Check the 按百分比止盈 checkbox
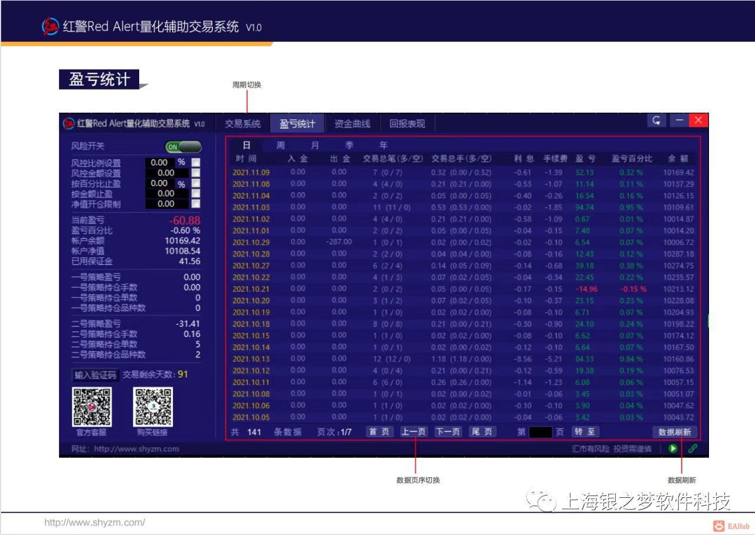 point(196,183)
